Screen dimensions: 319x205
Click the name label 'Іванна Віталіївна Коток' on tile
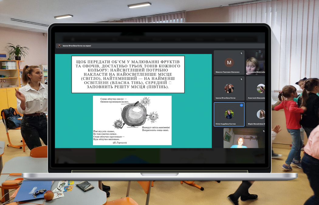click(x=226, y=98)
